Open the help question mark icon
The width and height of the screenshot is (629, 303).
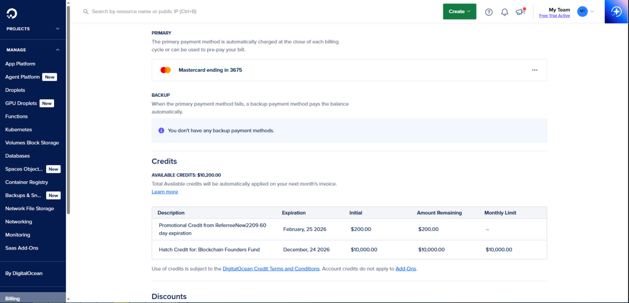tap(488, 12)
